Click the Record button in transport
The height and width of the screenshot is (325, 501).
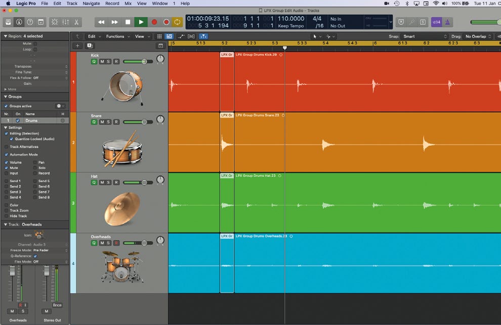click(154, 22)
